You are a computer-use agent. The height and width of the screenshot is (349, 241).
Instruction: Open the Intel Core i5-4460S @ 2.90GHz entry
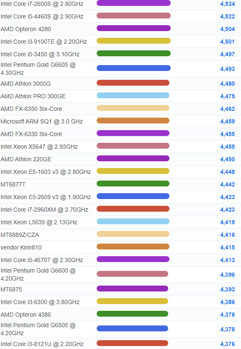42,16
